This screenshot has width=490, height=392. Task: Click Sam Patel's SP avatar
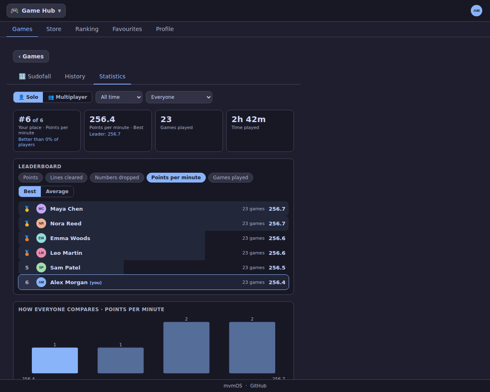tap(41, 267)
